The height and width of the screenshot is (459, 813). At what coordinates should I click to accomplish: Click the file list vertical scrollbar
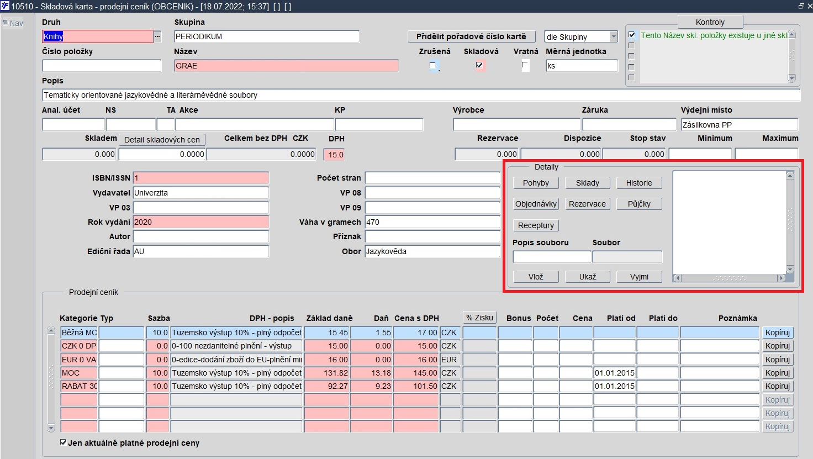[790, 223]
